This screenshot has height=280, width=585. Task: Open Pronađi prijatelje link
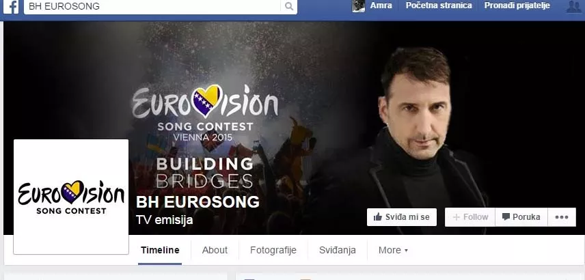pyautogui.click(x=517, y=5)
